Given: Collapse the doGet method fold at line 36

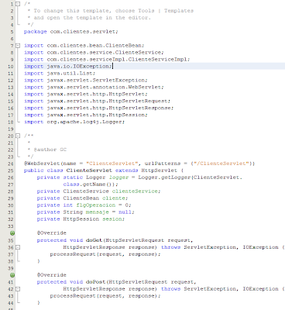Looking at the screenshot, I should [18, 247].
